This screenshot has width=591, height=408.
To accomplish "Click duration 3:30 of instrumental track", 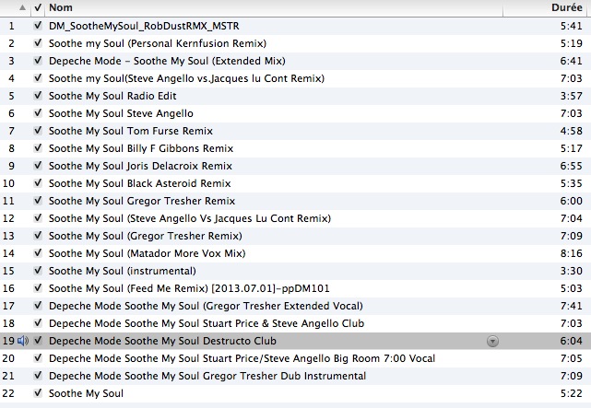I will (571, 271).
